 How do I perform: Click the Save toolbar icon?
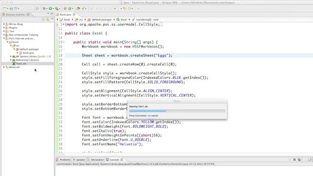coord(11,9)
